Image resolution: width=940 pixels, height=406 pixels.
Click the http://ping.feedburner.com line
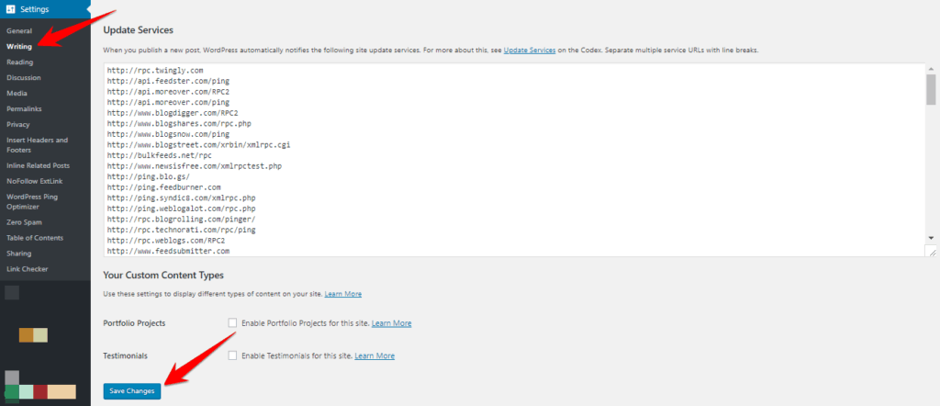tap(163, 187)
